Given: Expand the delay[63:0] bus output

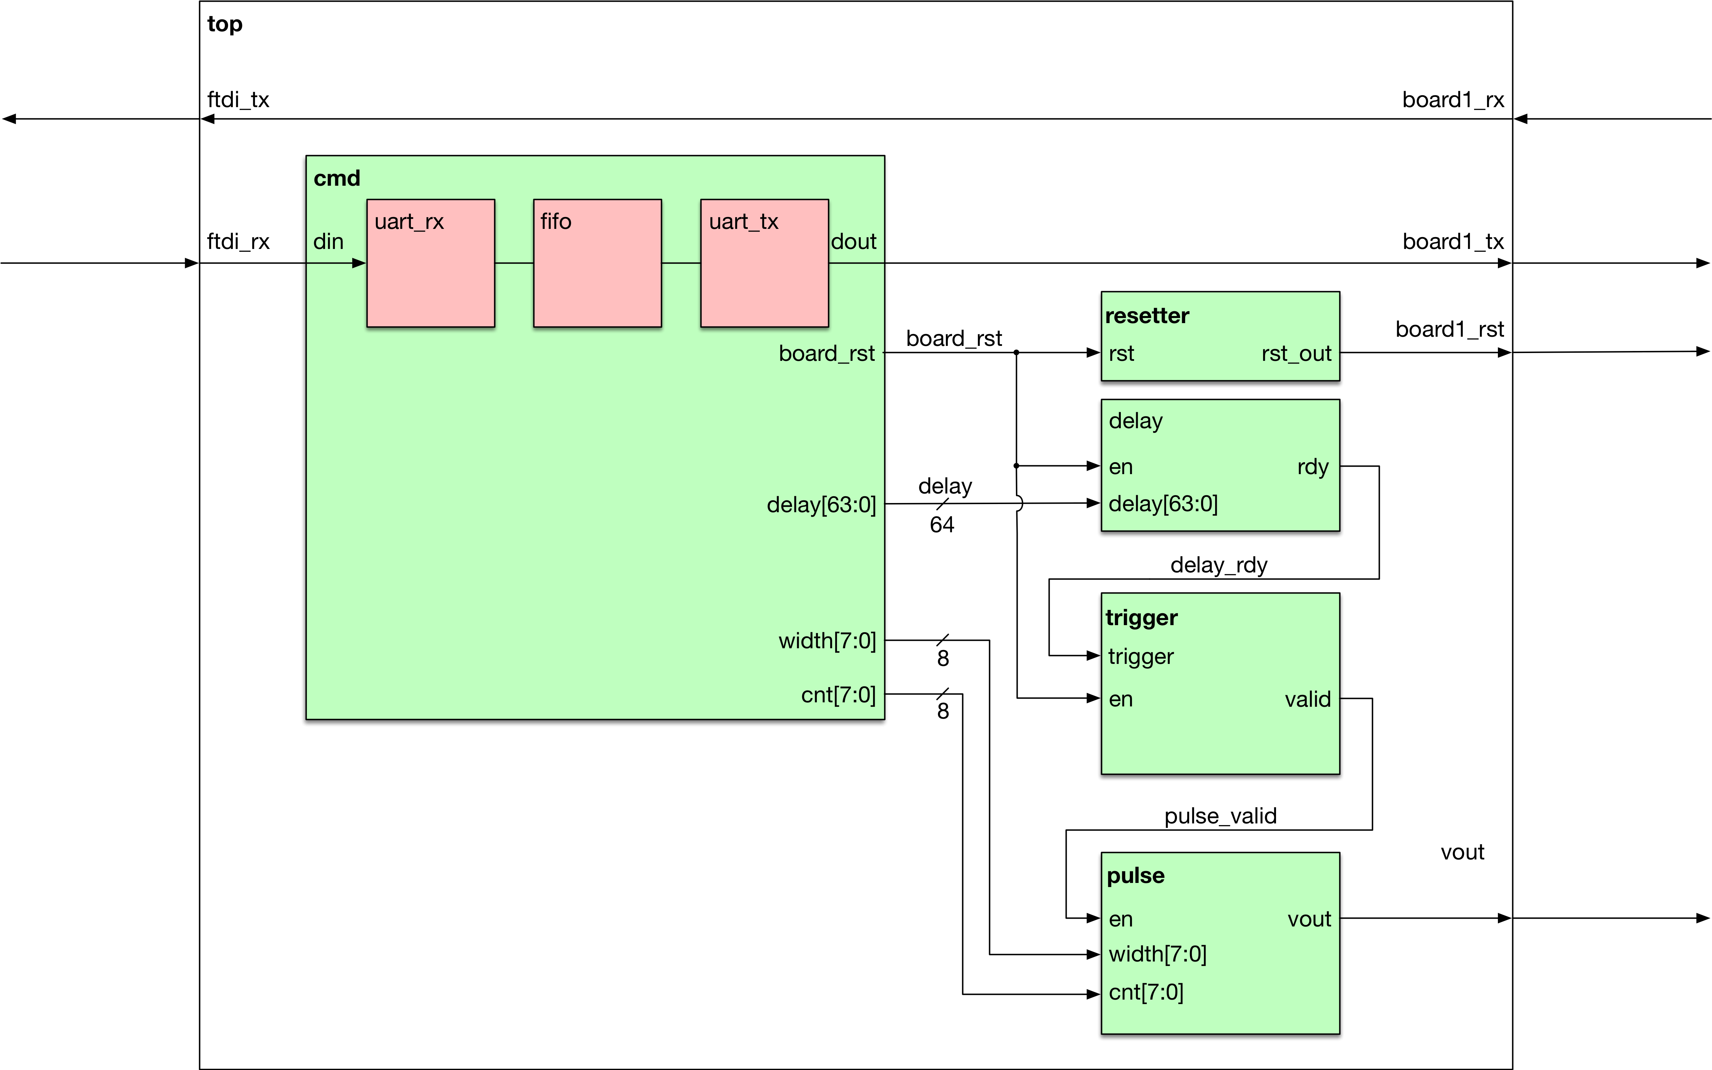Looking at the screenshot, I should click(x=821, y=505).
